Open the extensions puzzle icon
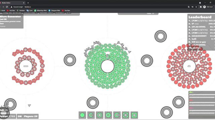 pos(201,7)
